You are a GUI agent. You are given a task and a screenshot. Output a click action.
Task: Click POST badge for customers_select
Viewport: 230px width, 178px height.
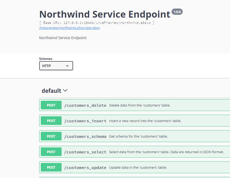point(51,152)
